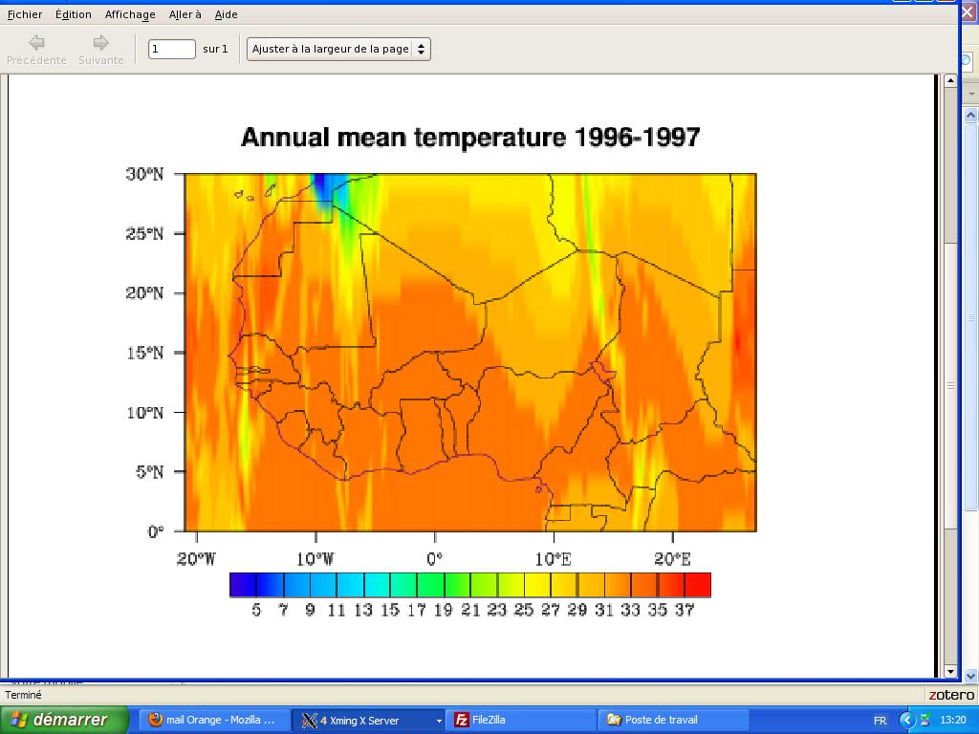
Task: Click the Précédente back arrow icon
Action: tap(36, 42)
